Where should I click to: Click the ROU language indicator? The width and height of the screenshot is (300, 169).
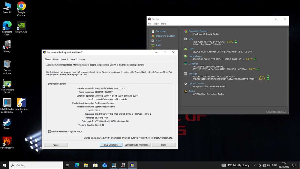coord(274,165)
